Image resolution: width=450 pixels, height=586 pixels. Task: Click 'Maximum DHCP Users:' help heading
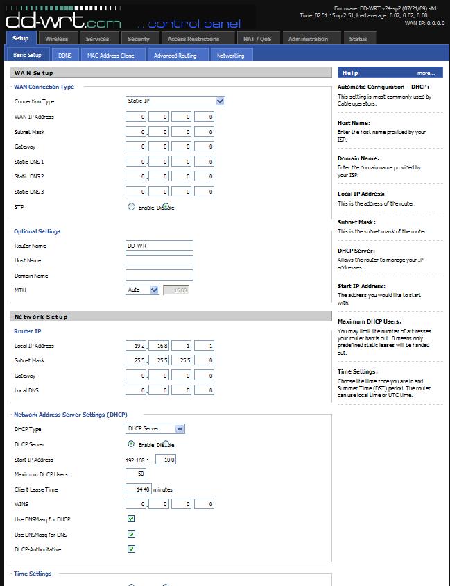coord(370,321)
